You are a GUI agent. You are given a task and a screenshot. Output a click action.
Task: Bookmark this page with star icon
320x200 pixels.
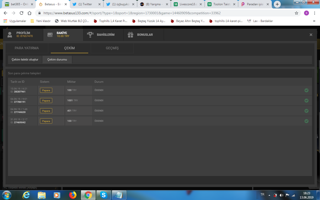pos(296,13)
